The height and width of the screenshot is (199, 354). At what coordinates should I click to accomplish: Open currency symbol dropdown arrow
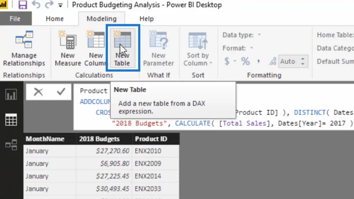[235, 61]
